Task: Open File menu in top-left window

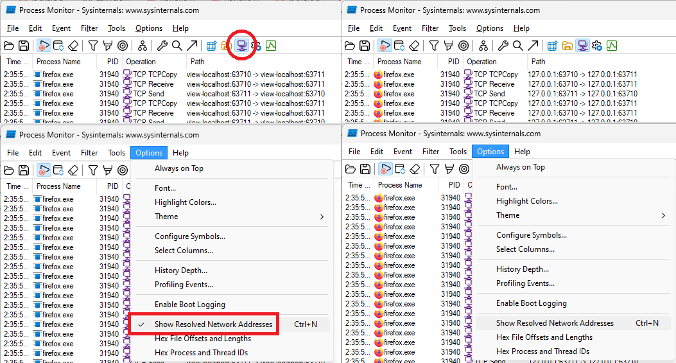Action: click(13, 28)
